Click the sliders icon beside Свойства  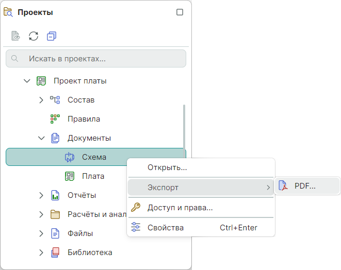136,227
